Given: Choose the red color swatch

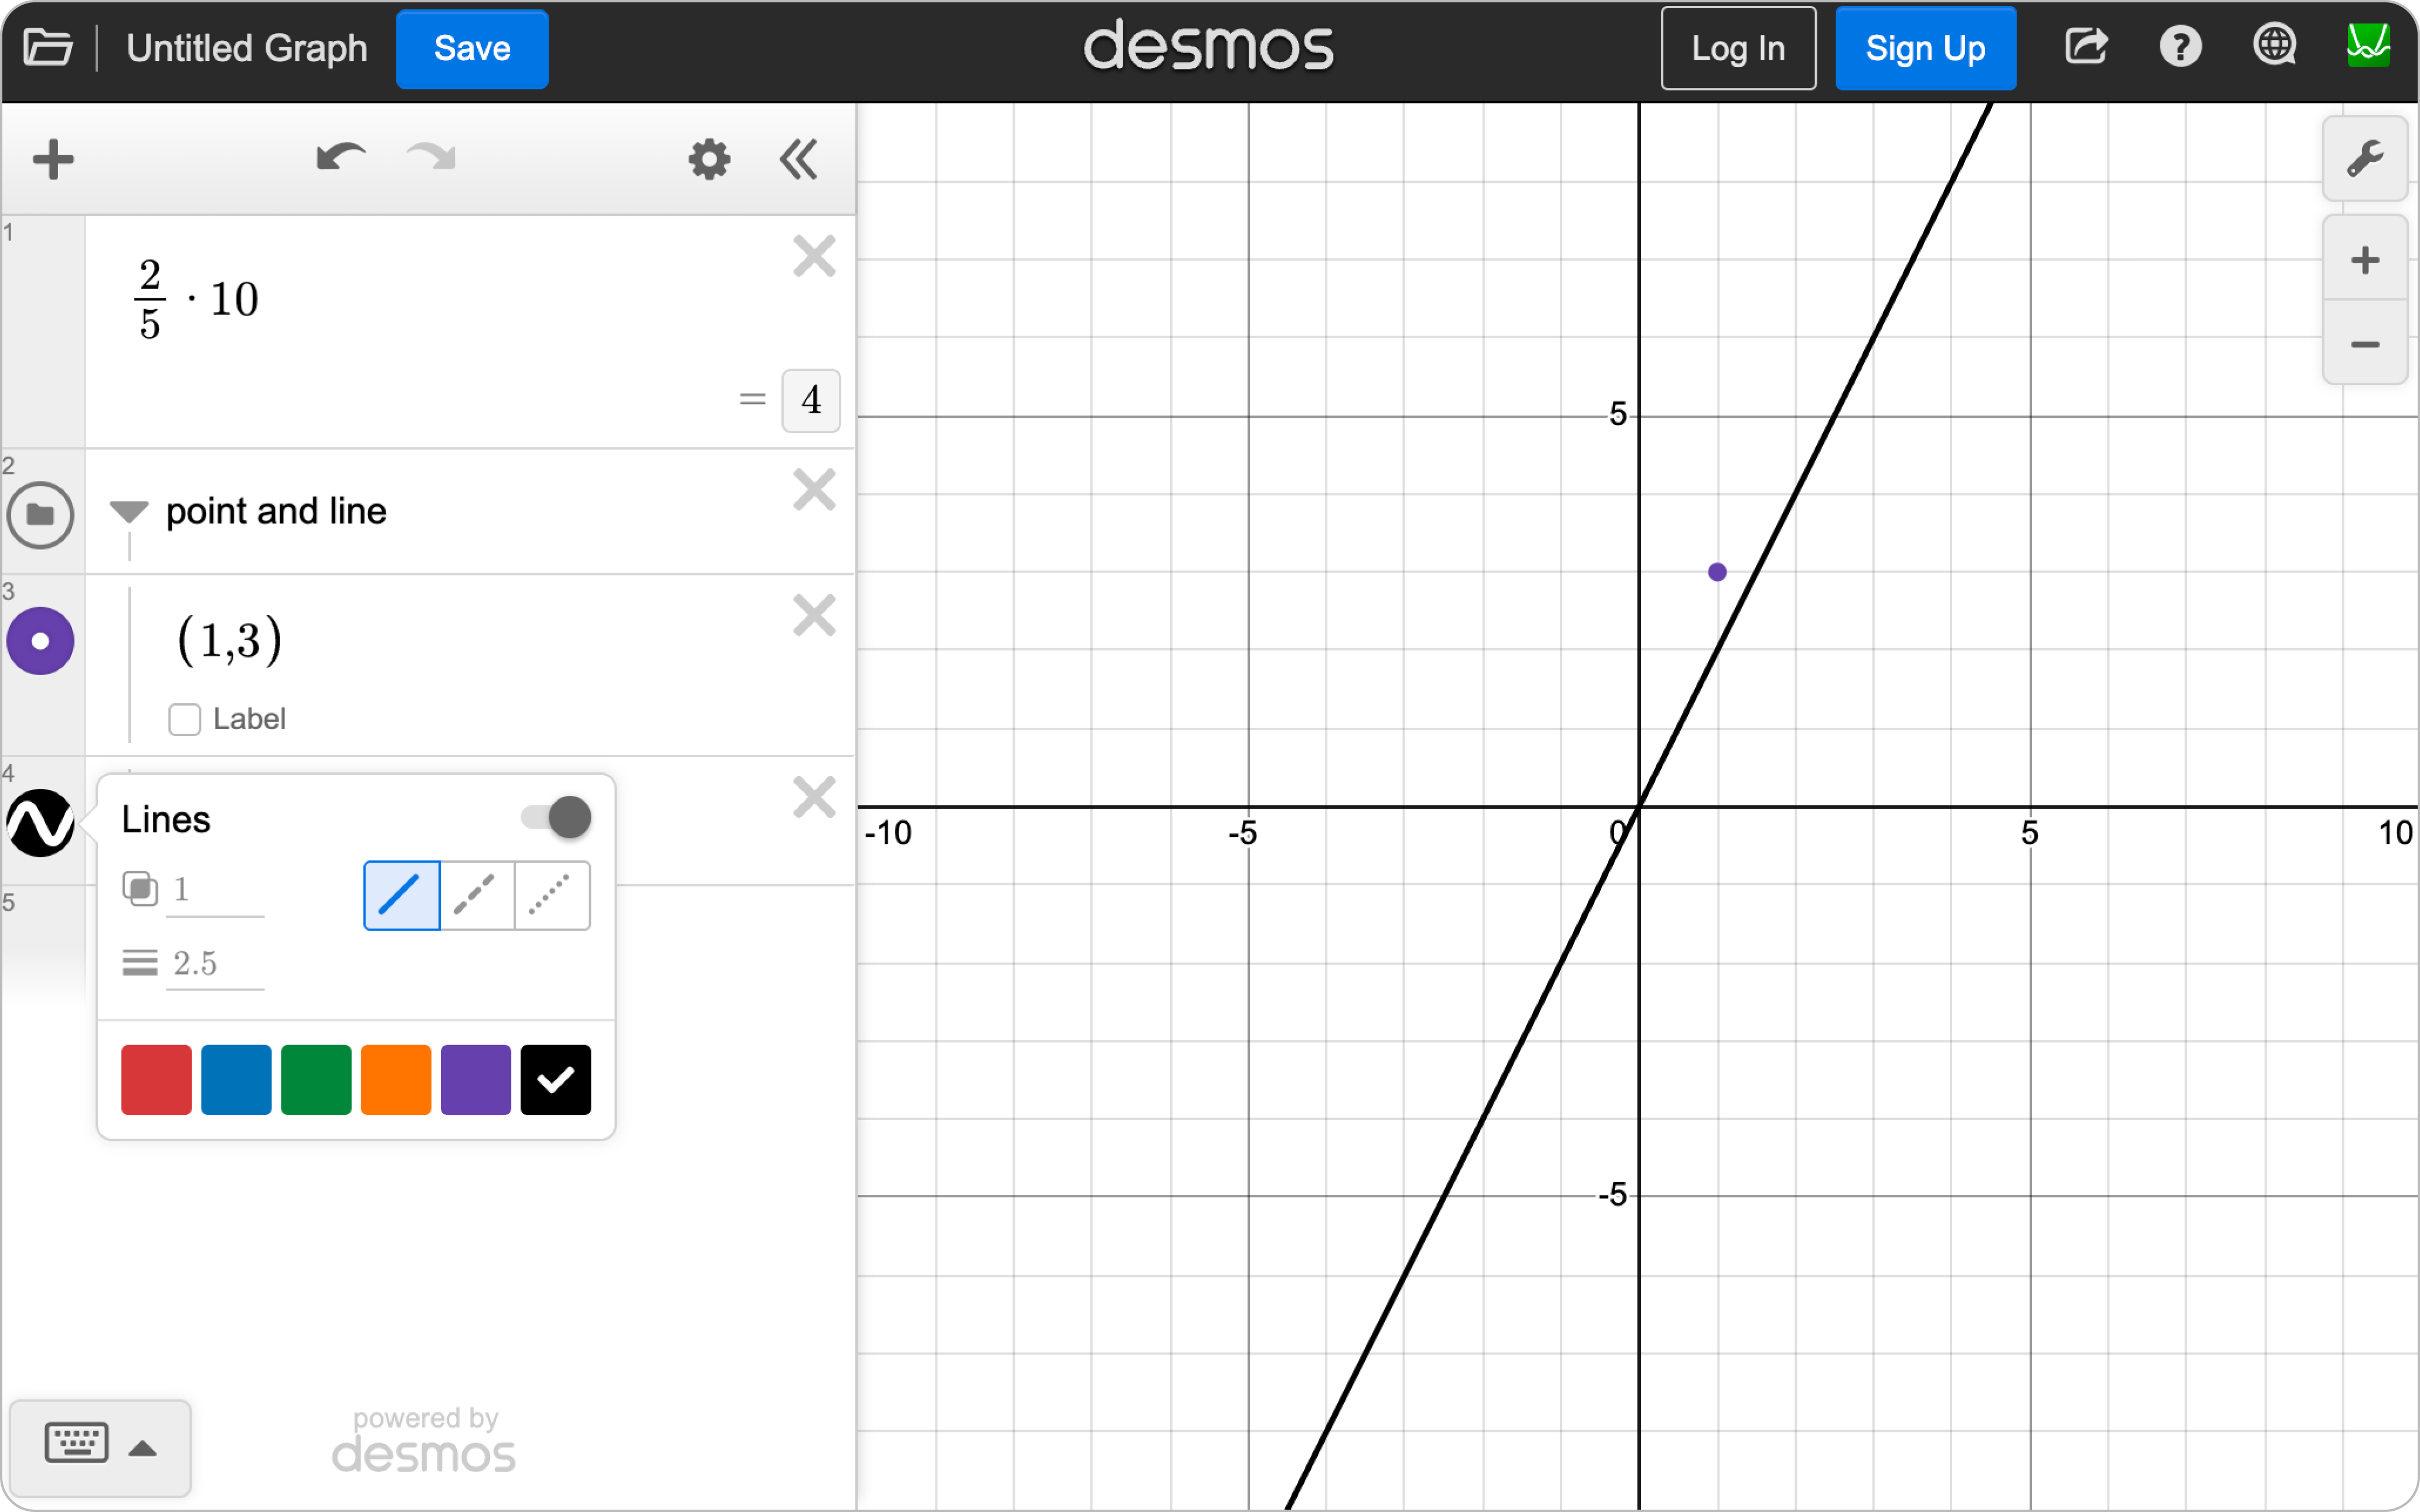Looking at the screenshot, I should tap(156, 1079).
